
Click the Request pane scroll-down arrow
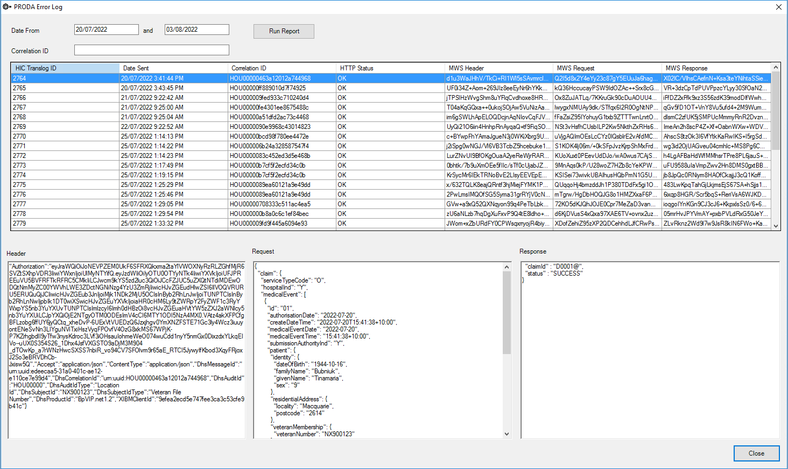(x=506, y=434)
